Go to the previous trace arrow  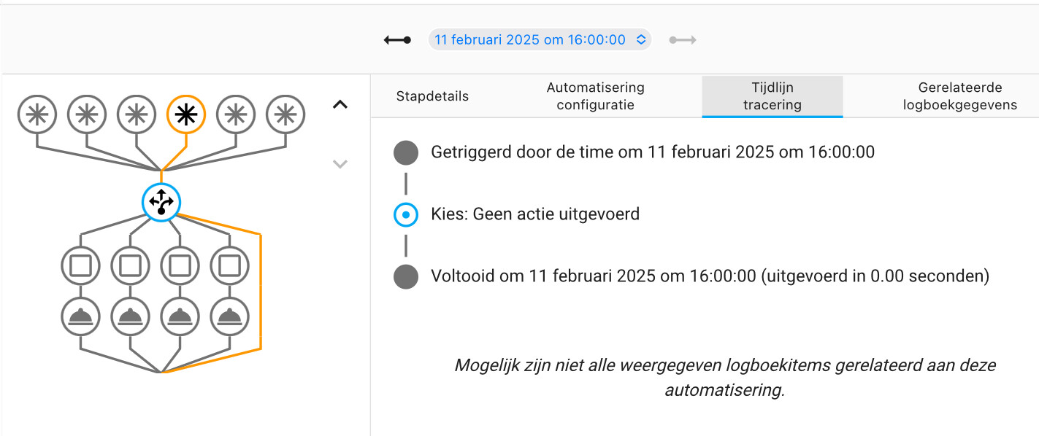coord(398,40)
